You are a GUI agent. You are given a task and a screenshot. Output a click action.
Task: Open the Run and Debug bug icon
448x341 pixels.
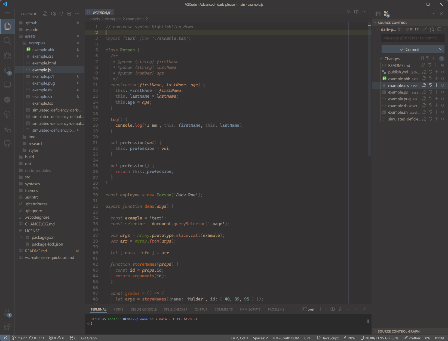7,55
